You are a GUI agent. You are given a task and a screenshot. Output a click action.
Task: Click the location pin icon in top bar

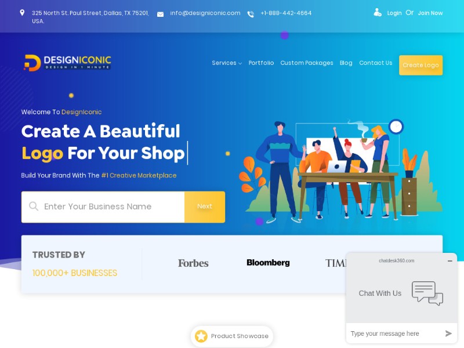coord(22,13)
